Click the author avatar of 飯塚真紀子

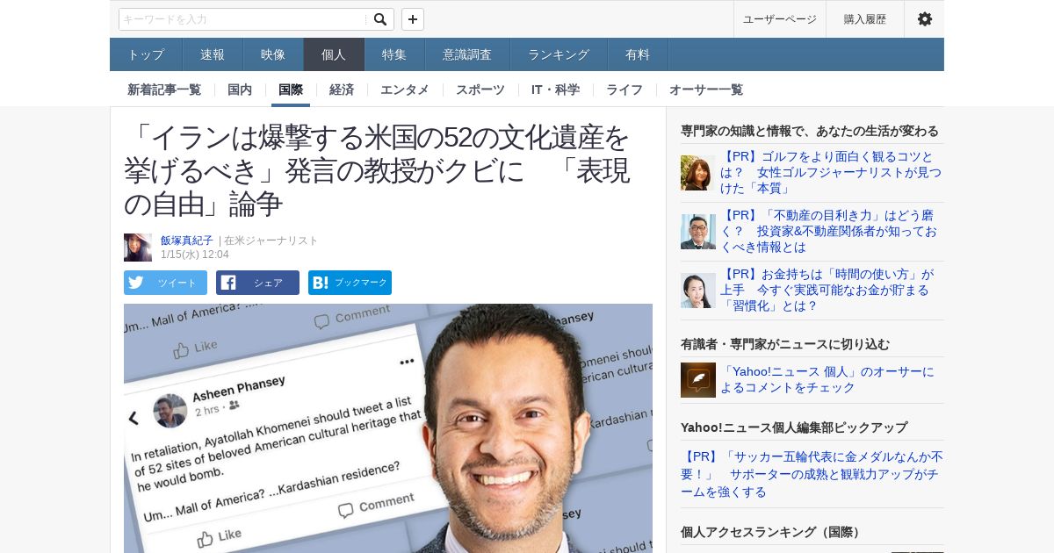tap(138, 248)
